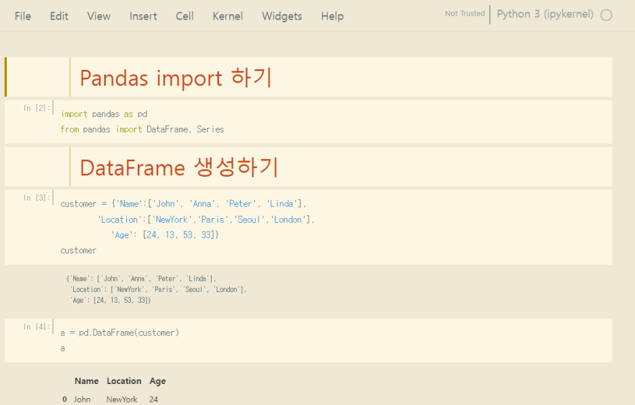Image resolution: width=635 pixels, height=405 pixels.
Task: Click the 'NewYork' cell in the table
Action: 122,400
